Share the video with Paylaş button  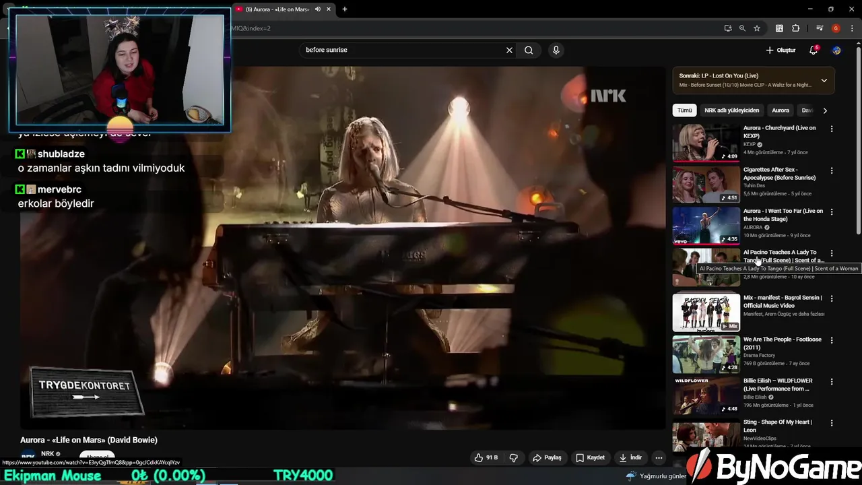pyautogui.click(x=547, y=457)
